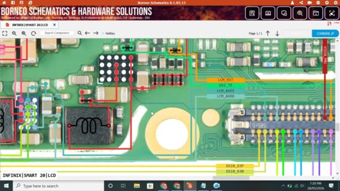
Task: Click the video camera icon in the title bar
Action: click(x=309, y=3)
